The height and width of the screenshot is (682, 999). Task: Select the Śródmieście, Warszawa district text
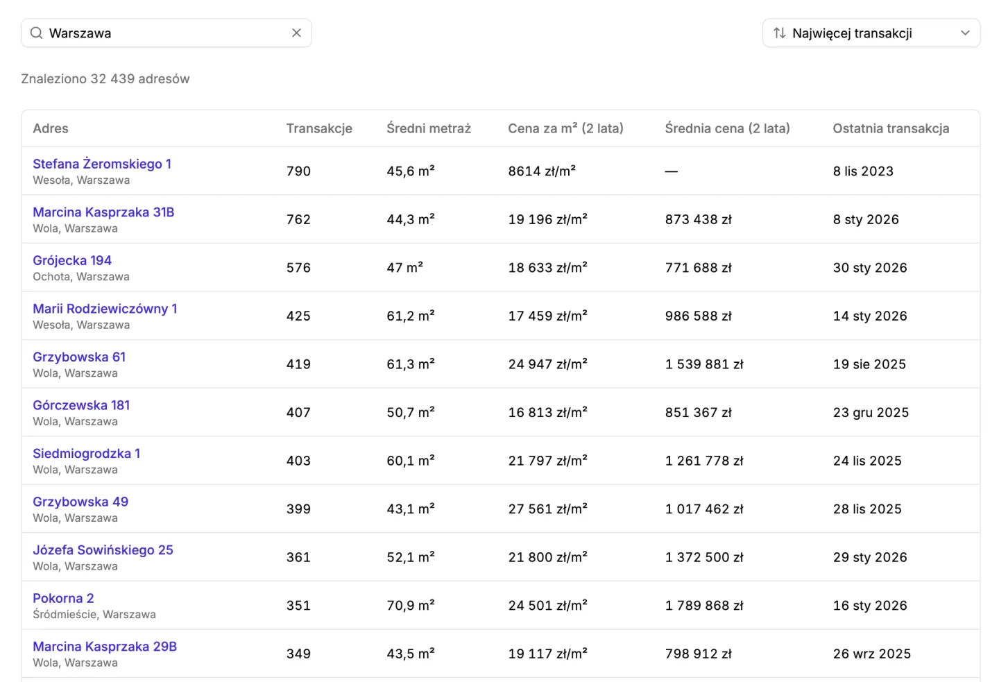(x=94, y=615)
